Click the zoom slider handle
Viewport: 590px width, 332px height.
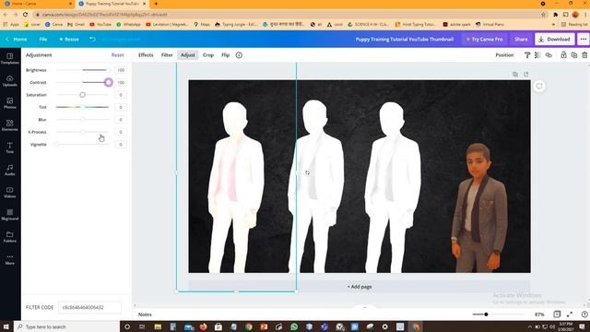(x=486, y=314)
